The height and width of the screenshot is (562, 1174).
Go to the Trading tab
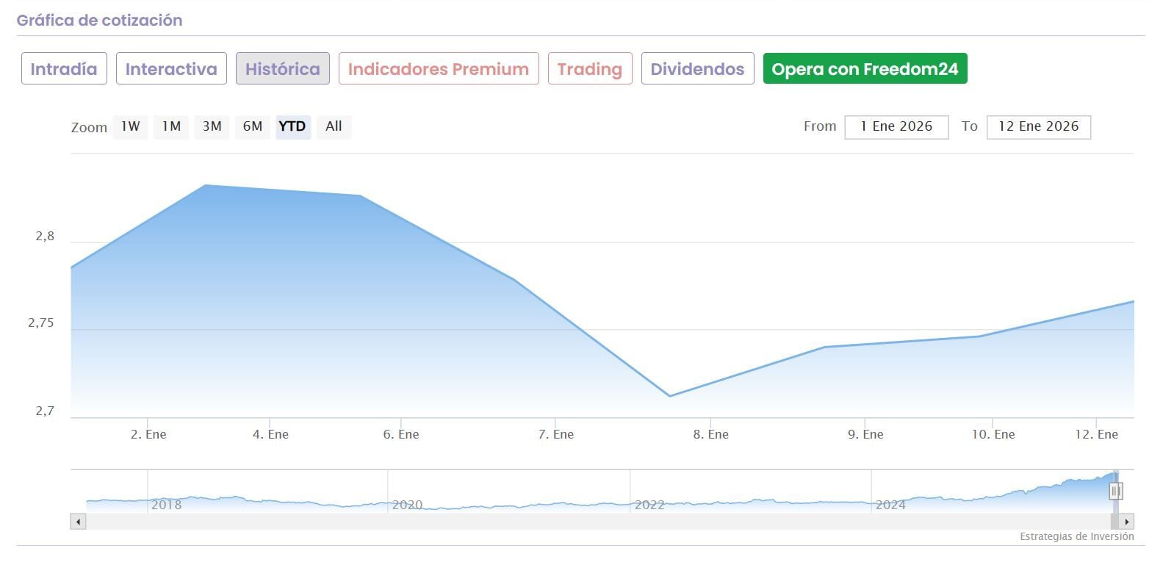[589, 69]
